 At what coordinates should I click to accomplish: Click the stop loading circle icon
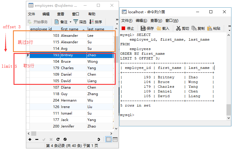click(x=65, y=139)
